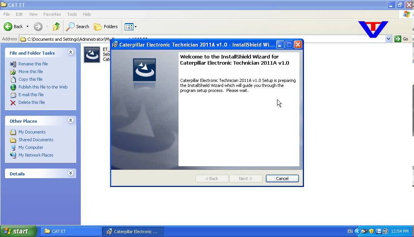Click the Start button

[18, 232]
